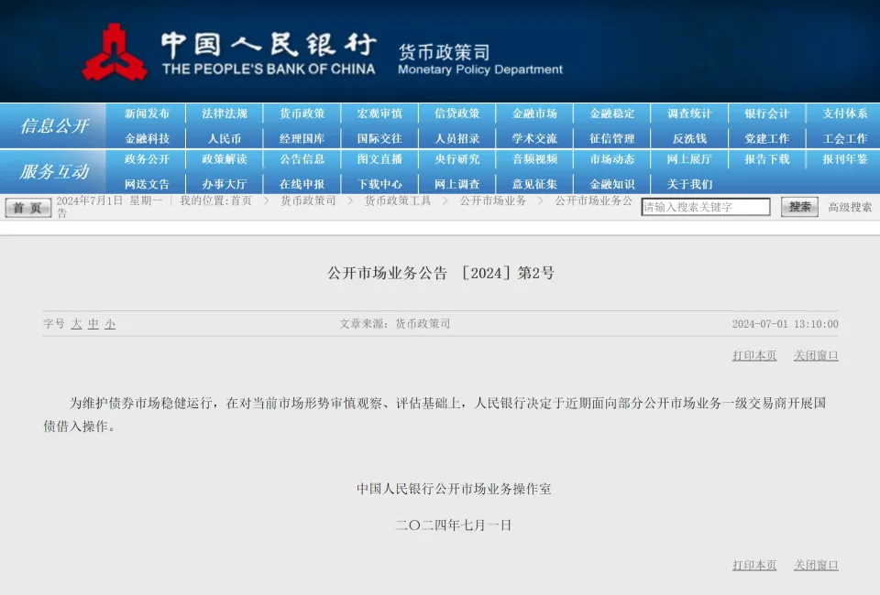Open the 信息公开 section header
This screenshot has height=595, width=880.
[54, 126]
